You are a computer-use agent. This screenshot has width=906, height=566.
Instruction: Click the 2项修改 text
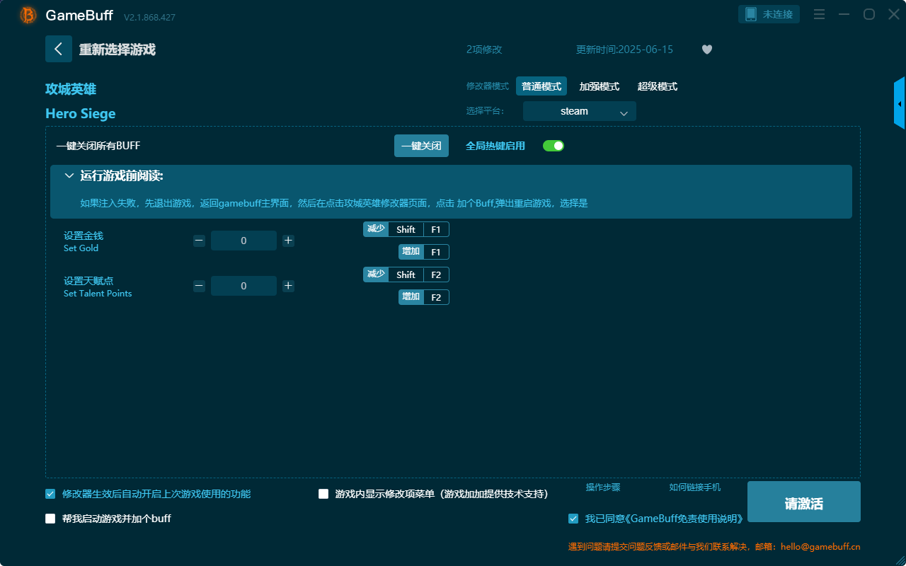click(x=484, y=50)
